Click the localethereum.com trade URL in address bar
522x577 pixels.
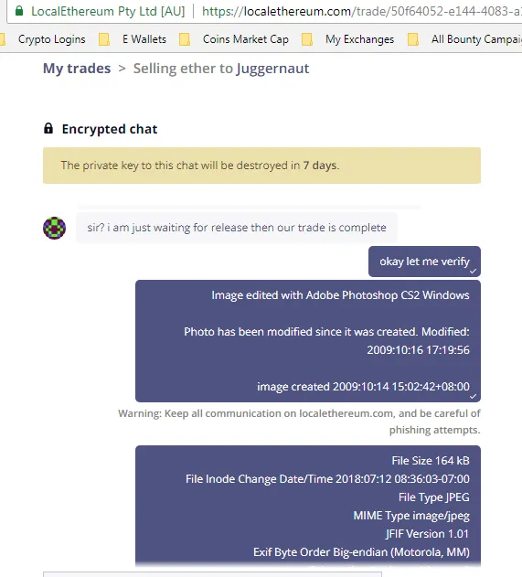click(362, 11)
